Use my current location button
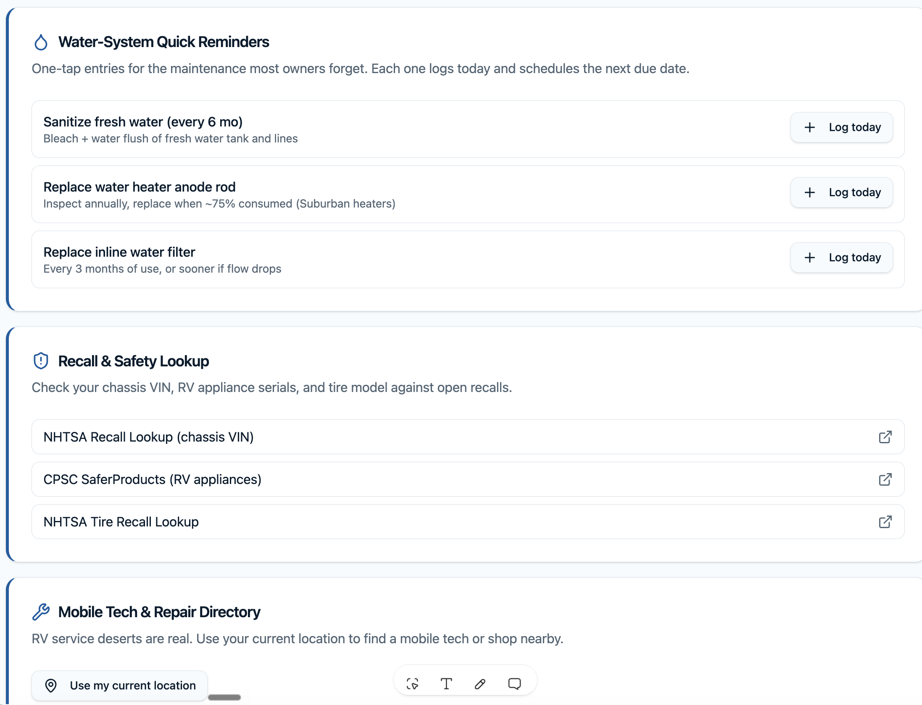Screen dimensions: 922x705 pos(119,685)
